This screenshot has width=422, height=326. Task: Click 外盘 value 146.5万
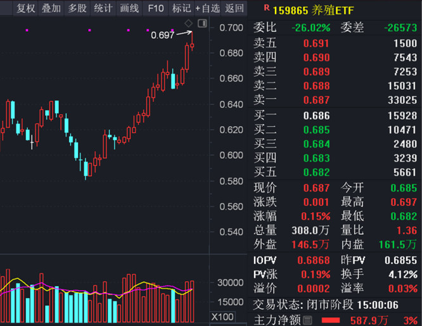click(x=310, y=244)
